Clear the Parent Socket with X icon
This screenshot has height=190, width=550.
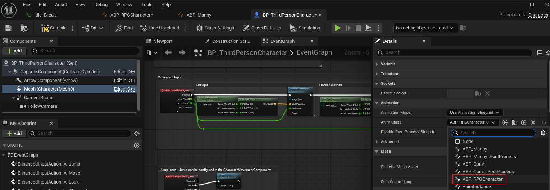(487, 93)
